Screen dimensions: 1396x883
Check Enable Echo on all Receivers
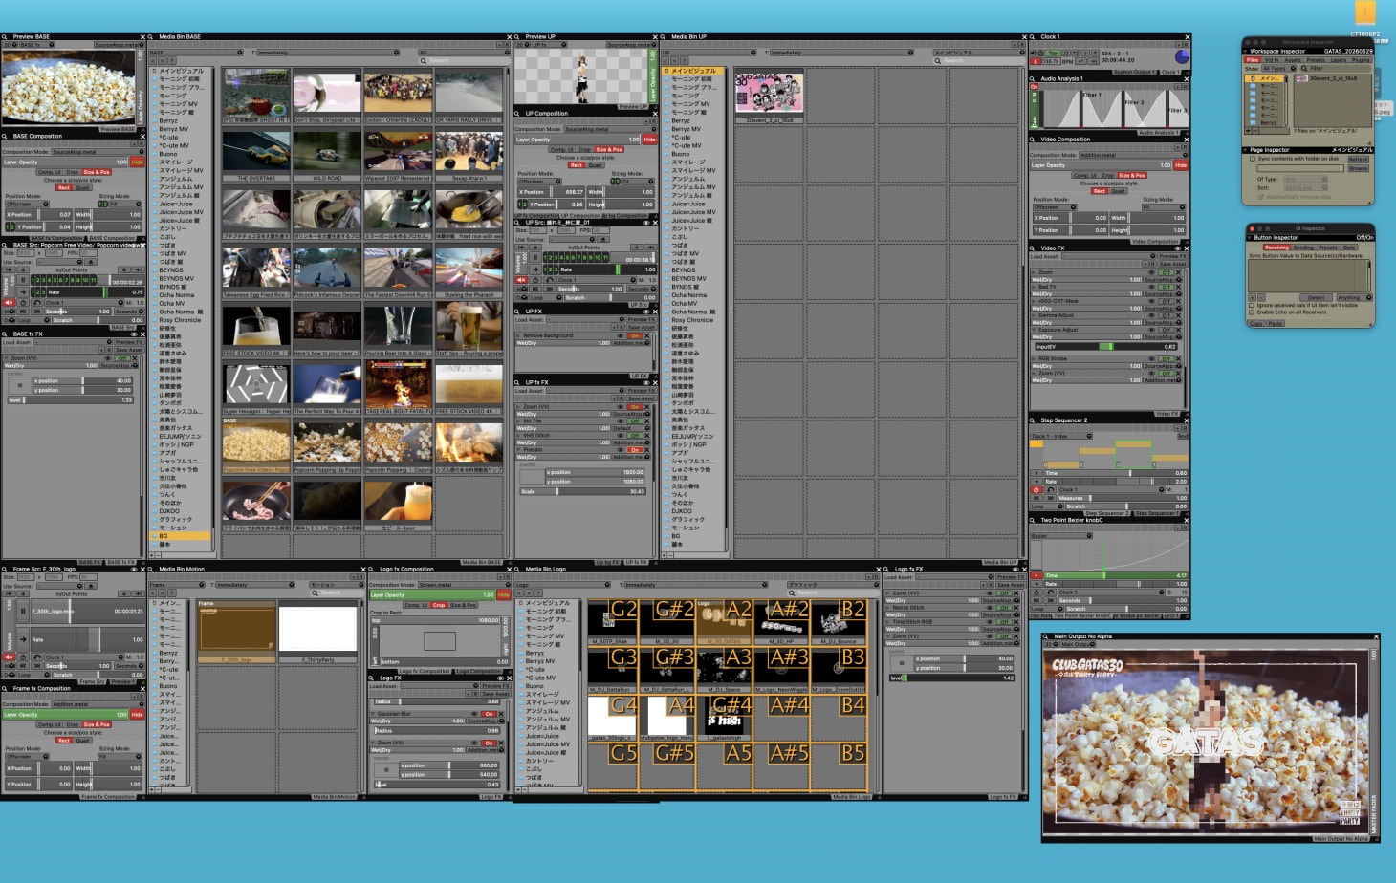coord(1252,312)
